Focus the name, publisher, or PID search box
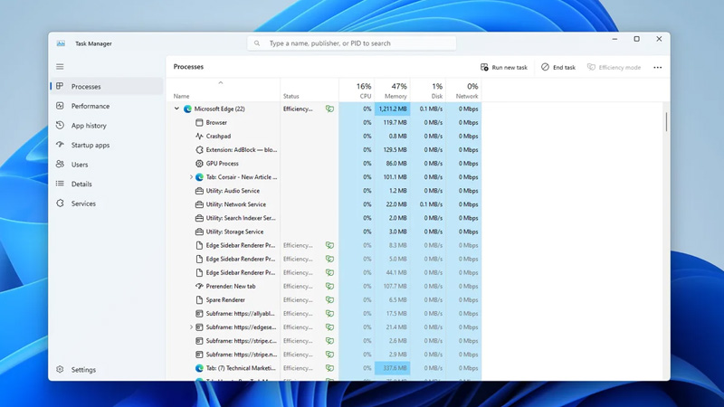The width and height of the screenshot is (724, 407). pyautogui.click(x=352, y=43)
